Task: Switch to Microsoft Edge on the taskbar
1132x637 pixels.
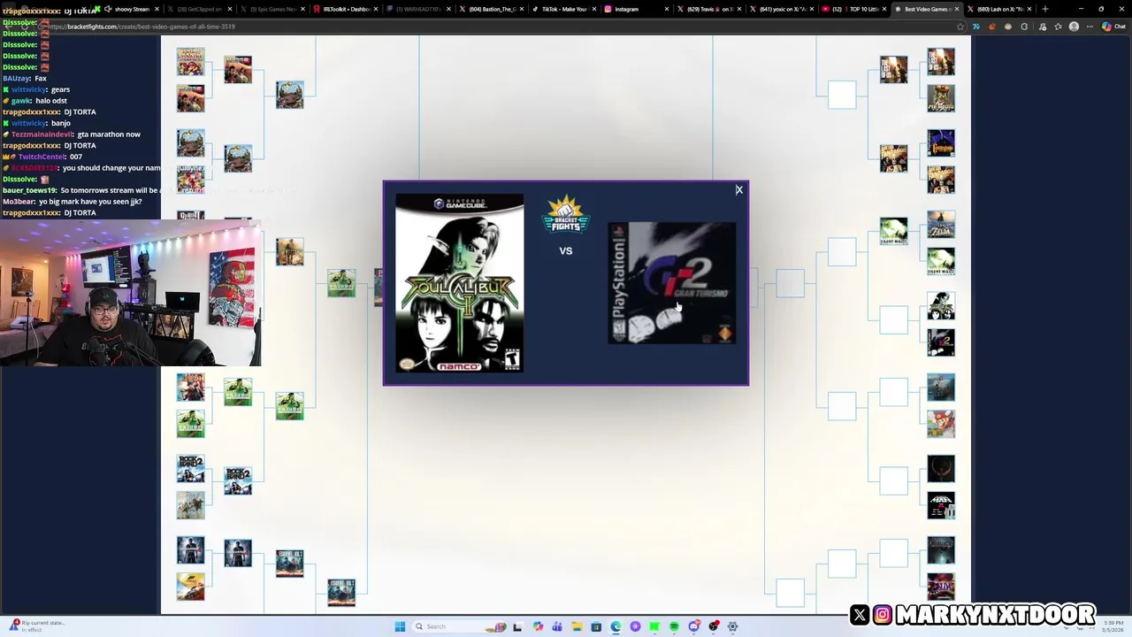Action: click(616, 626)
